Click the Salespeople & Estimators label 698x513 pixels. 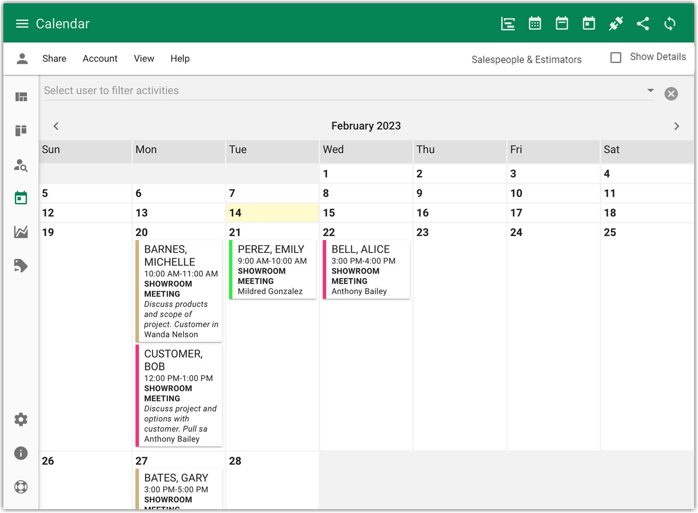(527, 59)
